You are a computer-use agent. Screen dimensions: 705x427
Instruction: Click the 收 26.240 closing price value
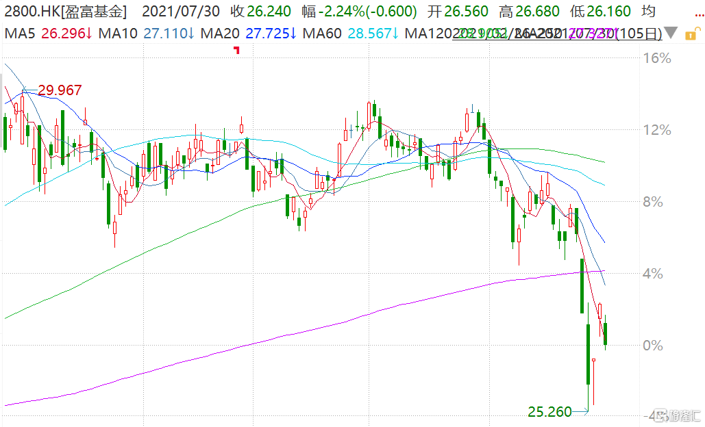(260, 12)
